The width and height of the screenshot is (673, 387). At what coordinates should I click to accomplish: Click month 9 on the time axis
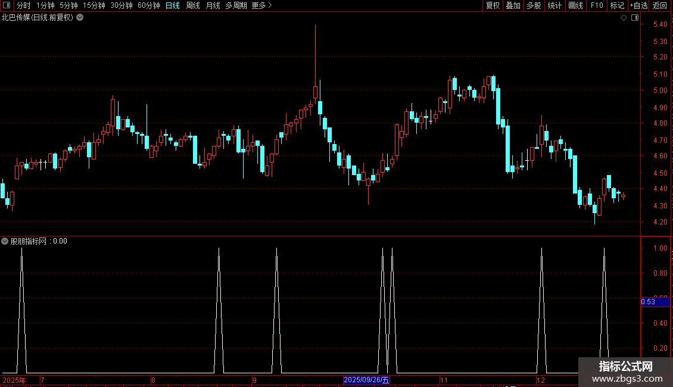[254, 380]
